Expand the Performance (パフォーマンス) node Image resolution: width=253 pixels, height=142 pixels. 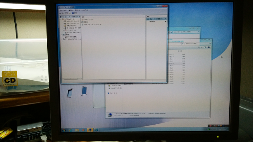coord(64,30)
